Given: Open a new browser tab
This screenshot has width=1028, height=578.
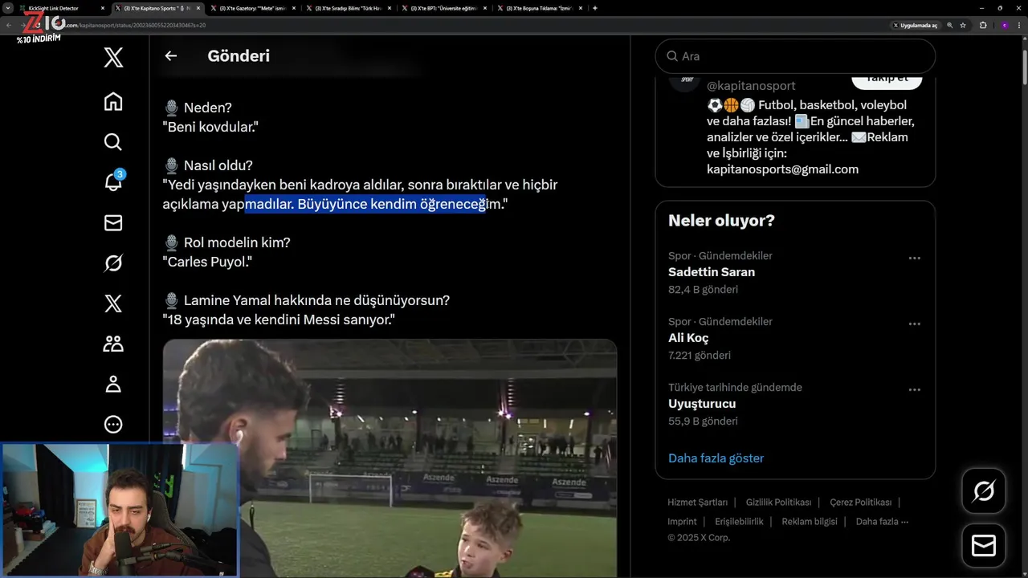Looking at the screenshot, I should tap(594, 8).
